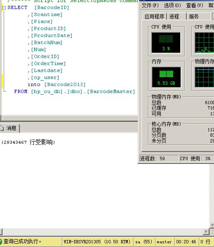Screen dimensions: 214x247
Task: Click the 总数 row under 物理内存(MB)
Action: pos(182,103)
